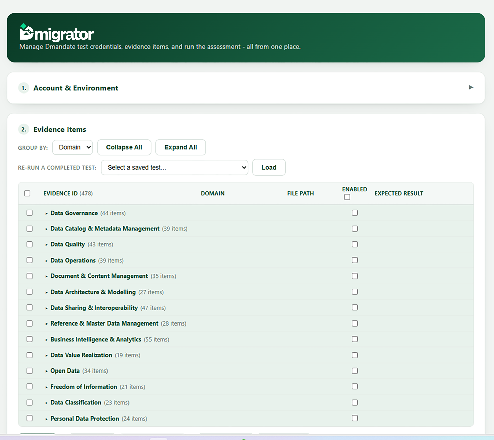494x440 pixels.
Task: Enable the Data Quality group checkbox
Action: [355, 244]
